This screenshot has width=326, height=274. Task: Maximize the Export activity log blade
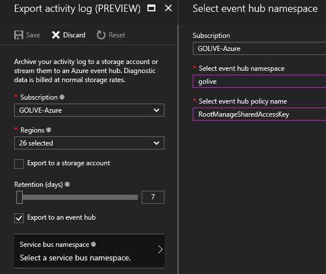click(x=151, y=8)
